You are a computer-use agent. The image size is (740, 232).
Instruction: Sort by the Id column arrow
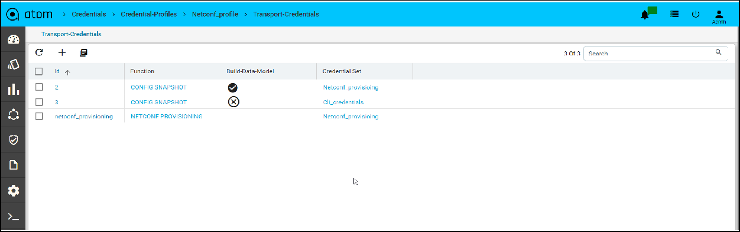click(x=67, y=72)
